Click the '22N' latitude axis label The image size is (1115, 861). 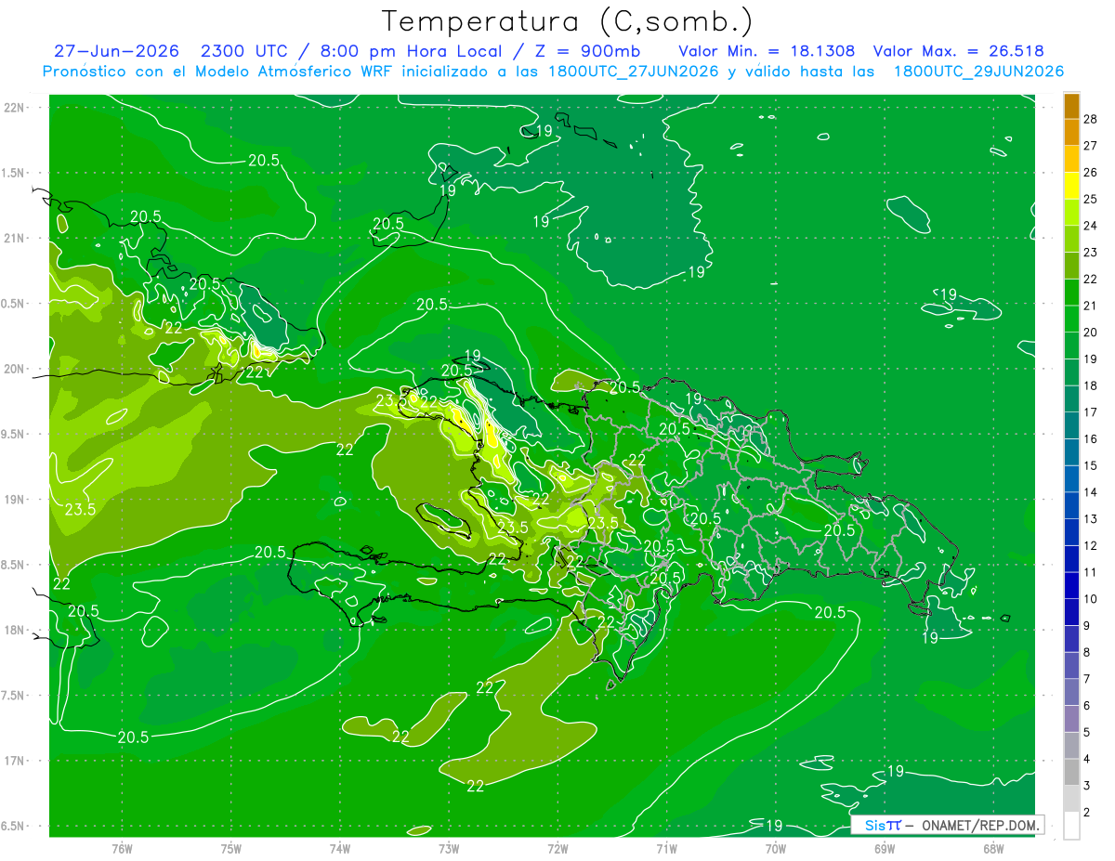click(x=16, y=107)
